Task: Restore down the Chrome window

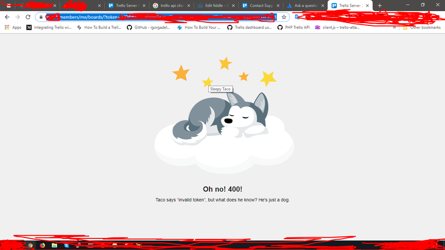Action: pos(423,5)
